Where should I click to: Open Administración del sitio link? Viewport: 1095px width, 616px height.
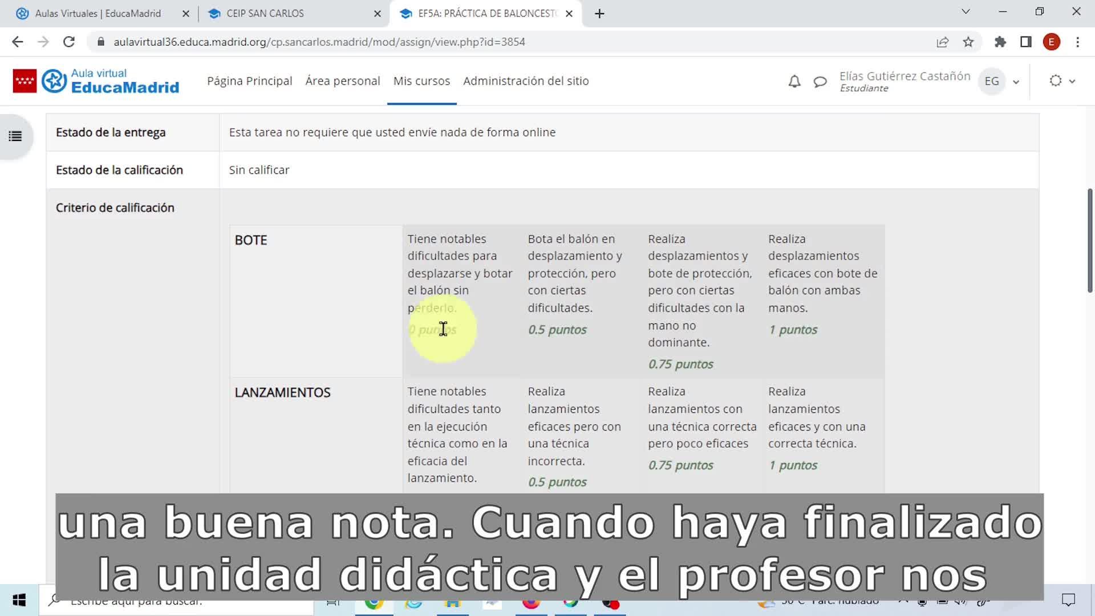[525, 81]
